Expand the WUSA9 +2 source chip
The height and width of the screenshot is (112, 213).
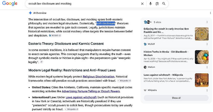(55, 35)
